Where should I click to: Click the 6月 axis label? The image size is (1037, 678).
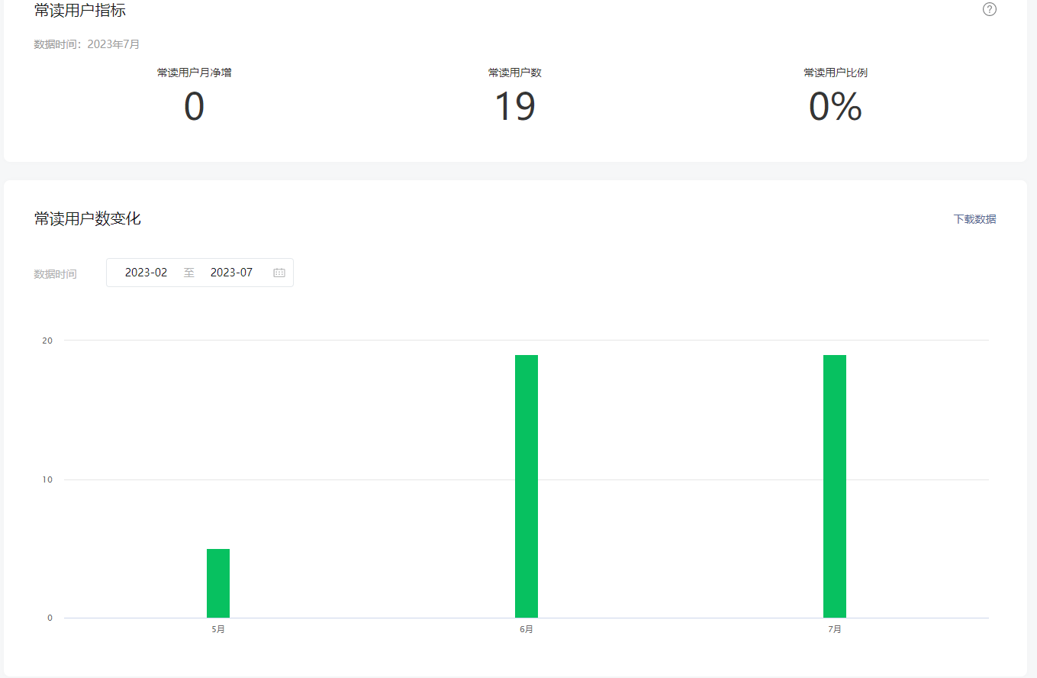click(527, 630)
